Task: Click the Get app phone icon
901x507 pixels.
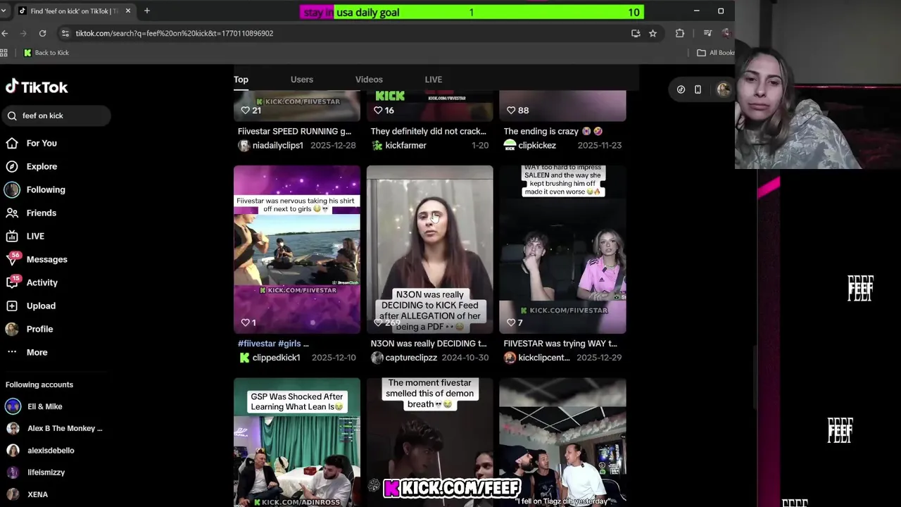Action: pyautogui.click(x=698, y=89)
